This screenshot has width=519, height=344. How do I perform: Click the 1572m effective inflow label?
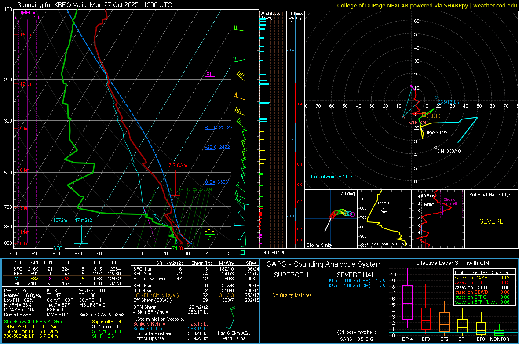point(60,220)
